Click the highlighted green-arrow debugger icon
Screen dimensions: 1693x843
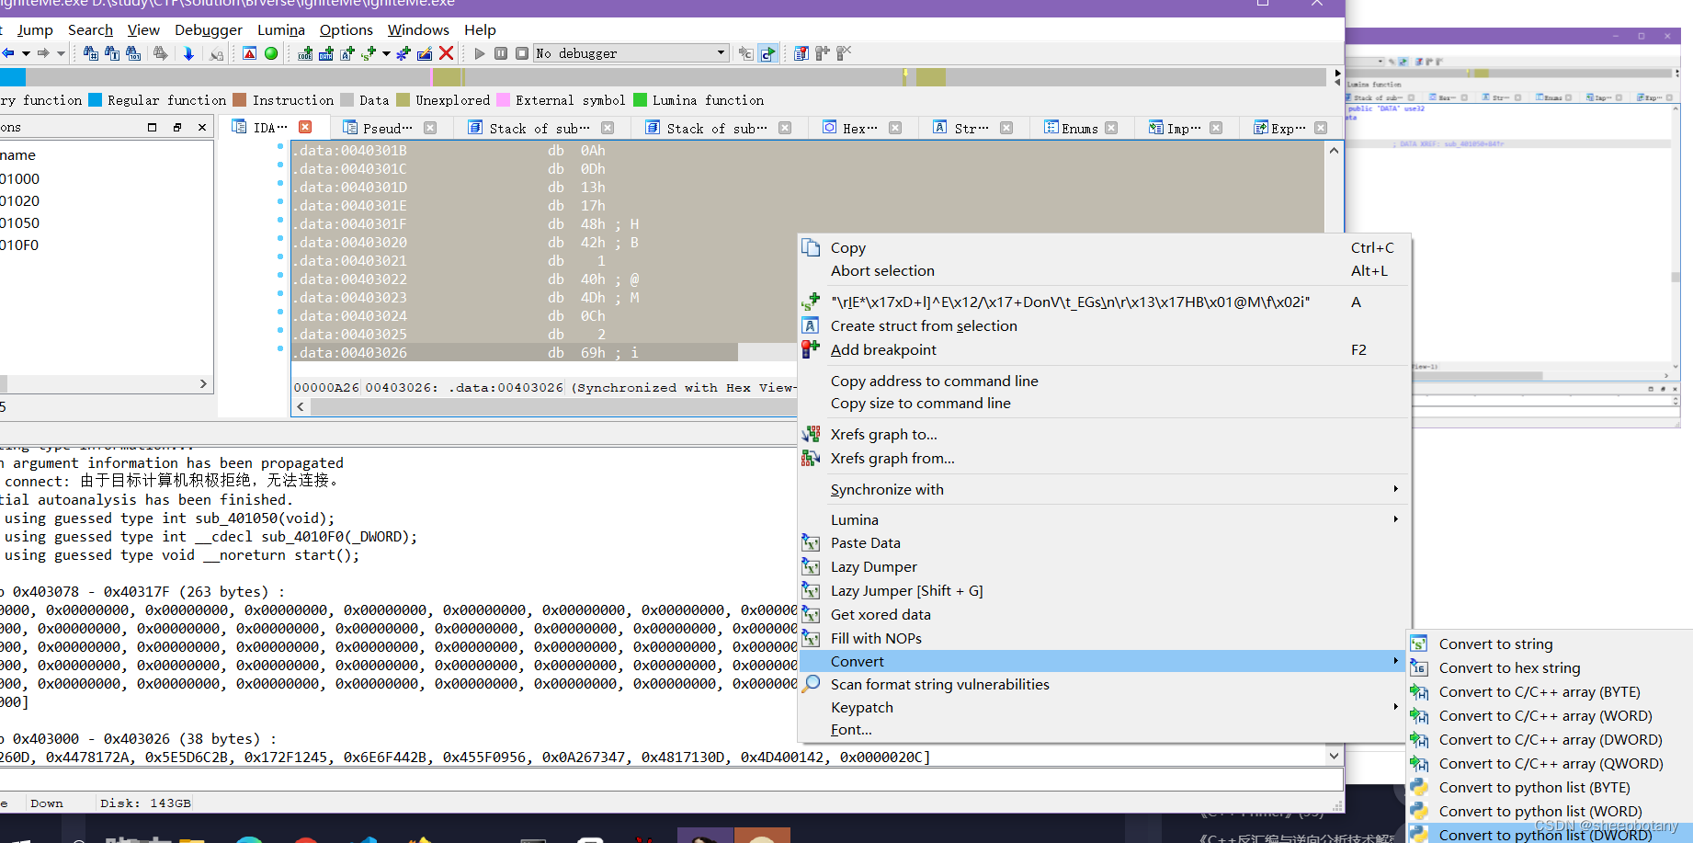768,53
